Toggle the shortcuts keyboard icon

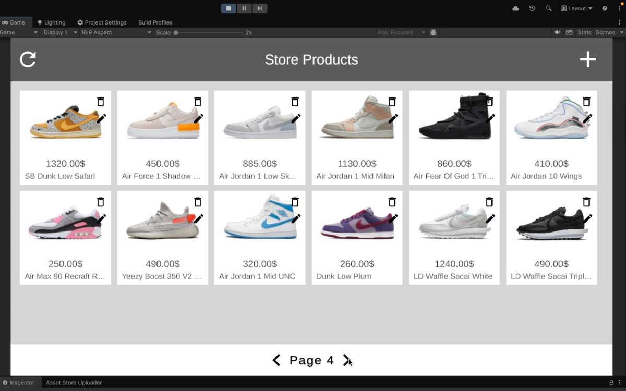click(569, 32)
